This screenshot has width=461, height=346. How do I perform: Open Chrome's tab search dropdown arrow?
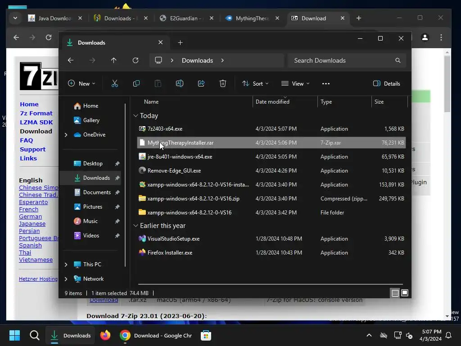pos(15,18)
